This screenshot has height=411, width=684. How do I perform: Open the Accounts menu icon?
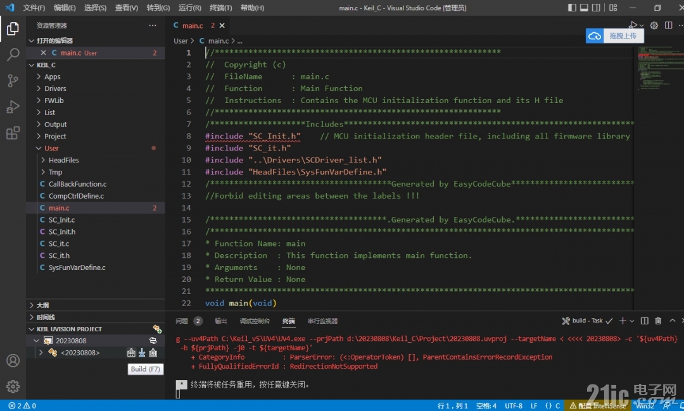(13, 360)
